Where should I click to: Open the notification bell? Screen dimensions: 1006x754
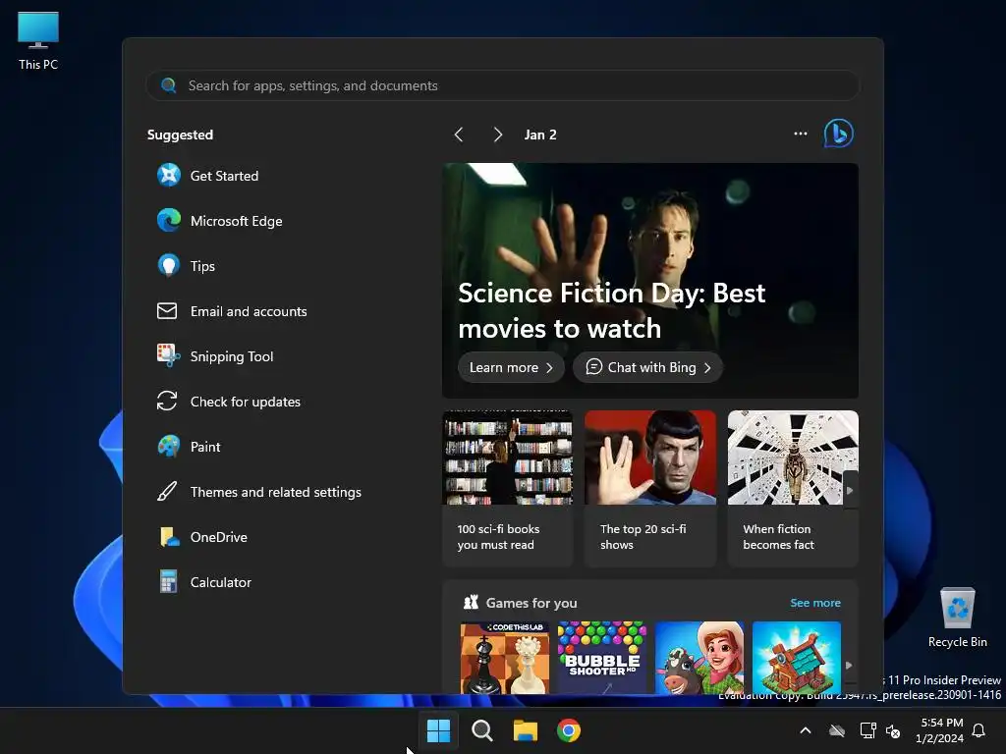(979, 730)
